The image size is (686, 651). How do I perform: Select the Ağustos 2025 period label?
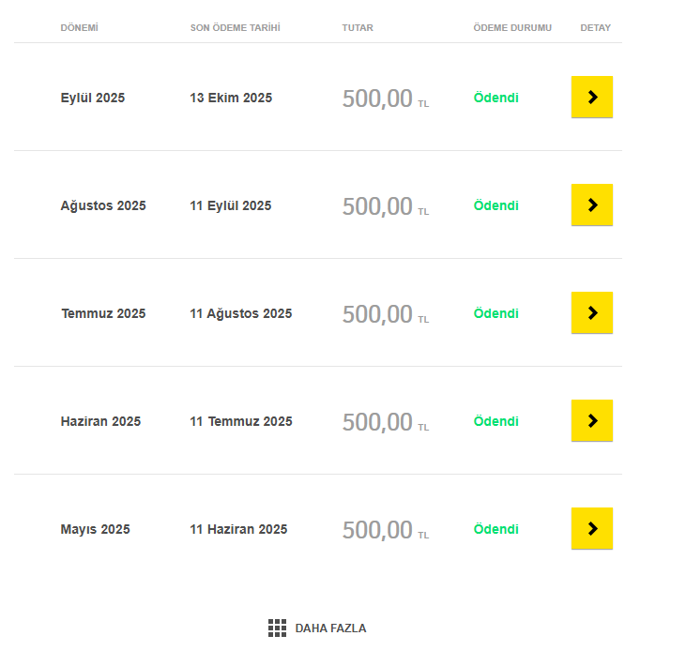pyautogui.click(x=103, y=205)
